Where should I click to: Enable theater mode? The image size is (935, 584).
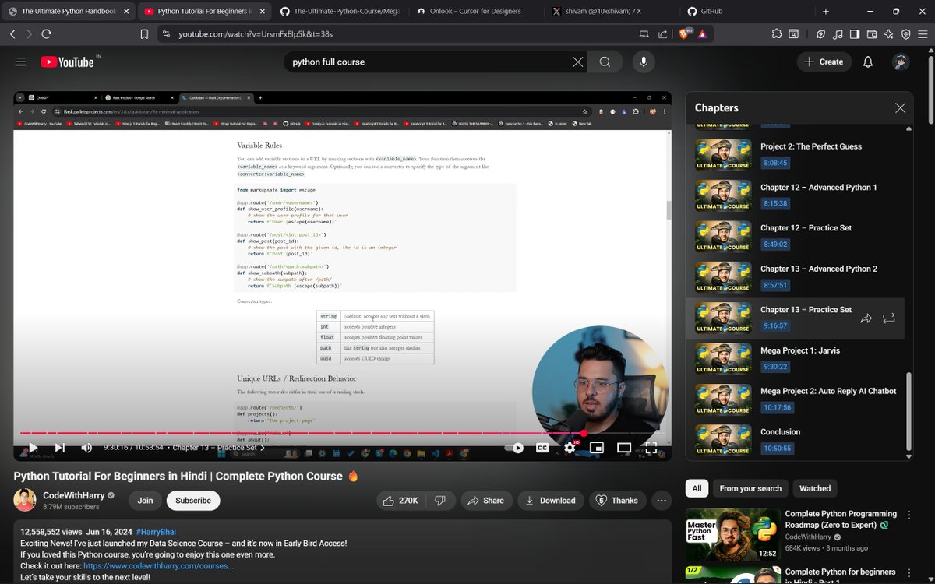624,448
